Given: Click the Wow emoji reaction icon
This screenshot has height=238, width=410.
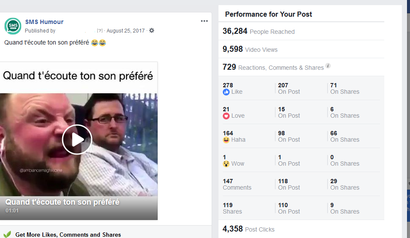Looking at the screenshot, I should (x=226, y=164).
